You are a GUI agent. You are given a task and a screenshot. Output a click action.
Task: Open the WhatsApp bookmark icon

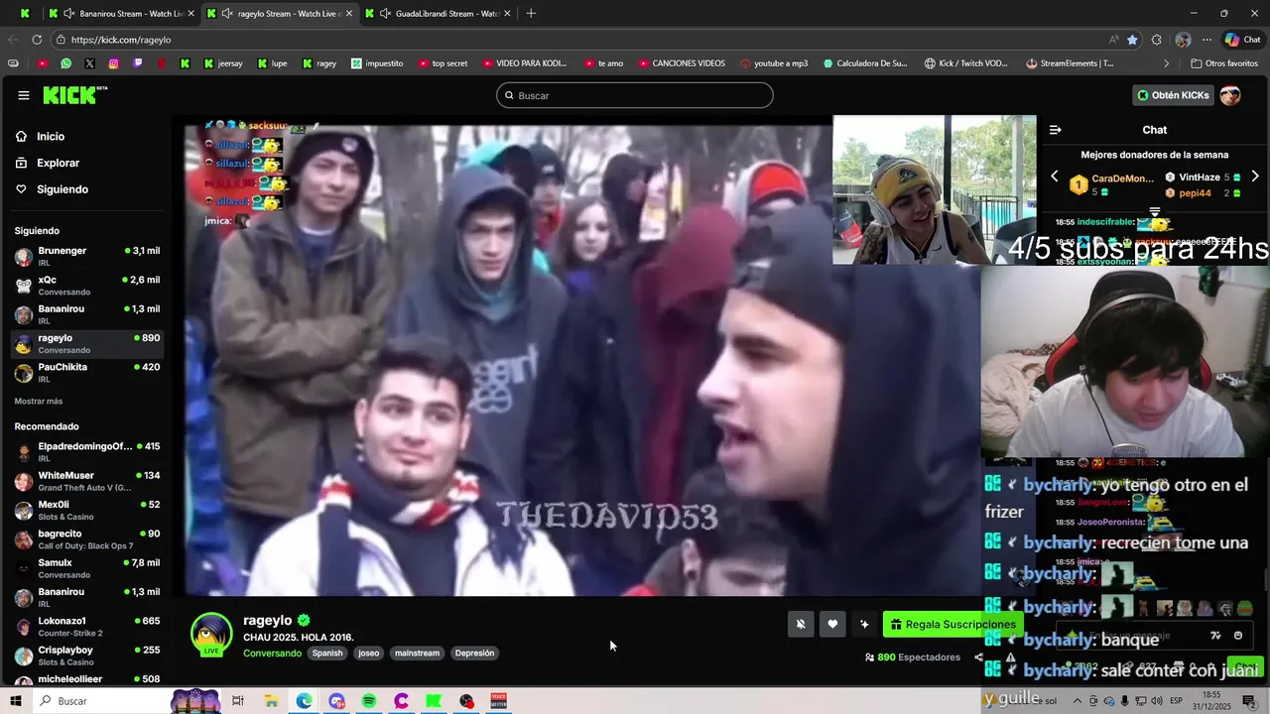pos(65,63)
